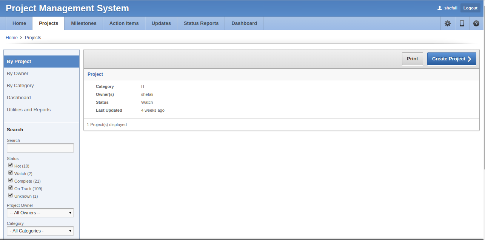The width and height of the screenshot is (485, 240).
Task: Switch to the Milestones tab
Action: click(x=84, y=23)
